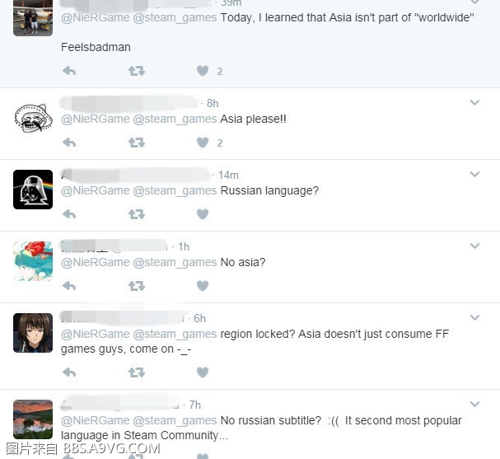Reply to the Feelsbadman tweet
The width and height of the screenshot is (500, 459).
pyautogui.click(x=69, y=71)
